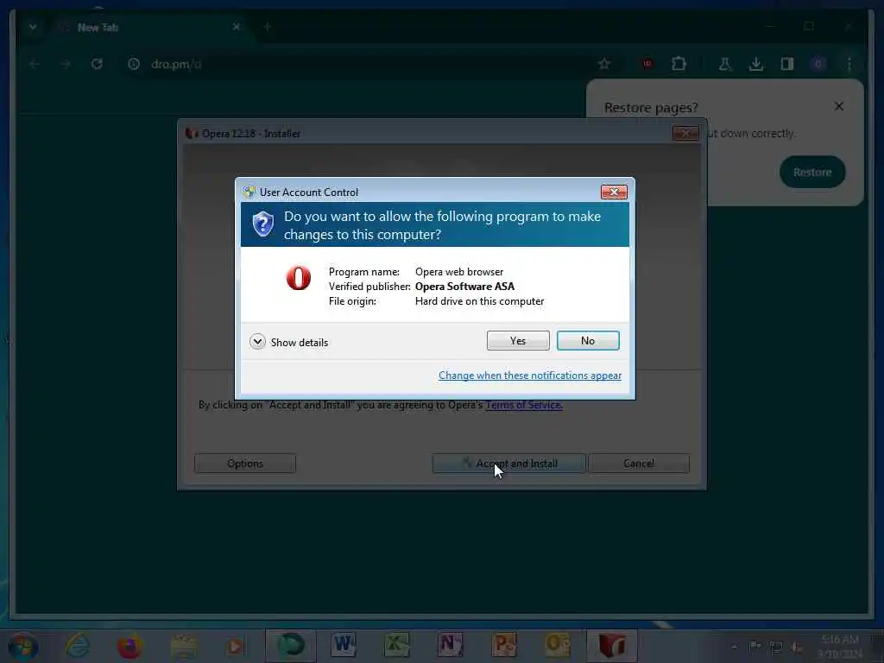Click Cancel in the Opera installer

click(638, 464)
